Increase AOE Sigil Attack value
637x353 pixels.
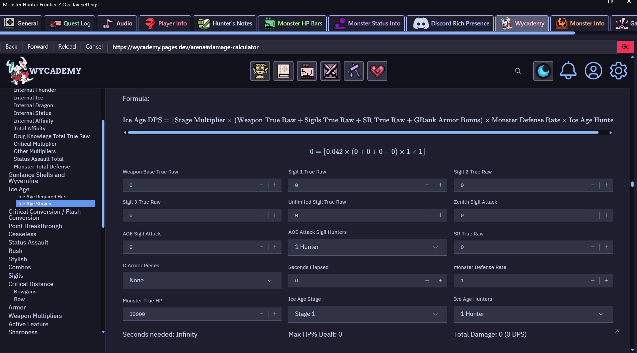275,247
